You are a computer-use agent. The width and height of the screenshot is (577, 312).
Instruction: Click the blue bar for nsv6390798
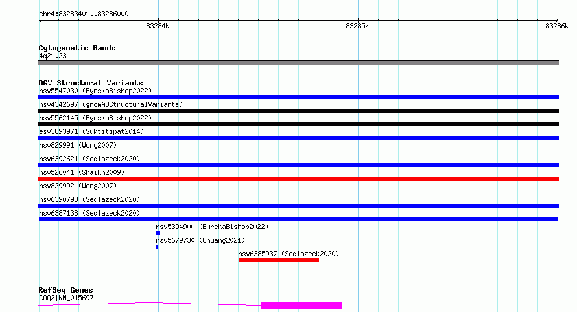(x=298, y=206)
